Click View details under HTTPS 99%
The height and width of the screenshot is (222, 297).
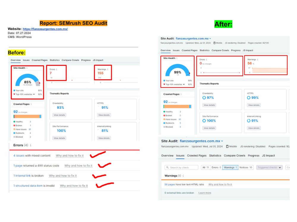tap(254, 105)
